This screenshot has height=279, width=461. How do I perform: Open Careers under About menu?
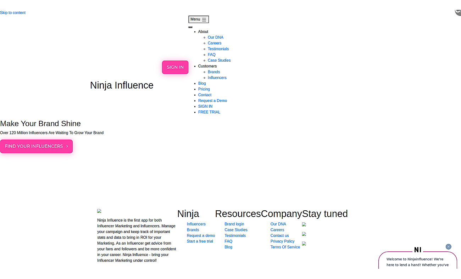click(215, 43)
